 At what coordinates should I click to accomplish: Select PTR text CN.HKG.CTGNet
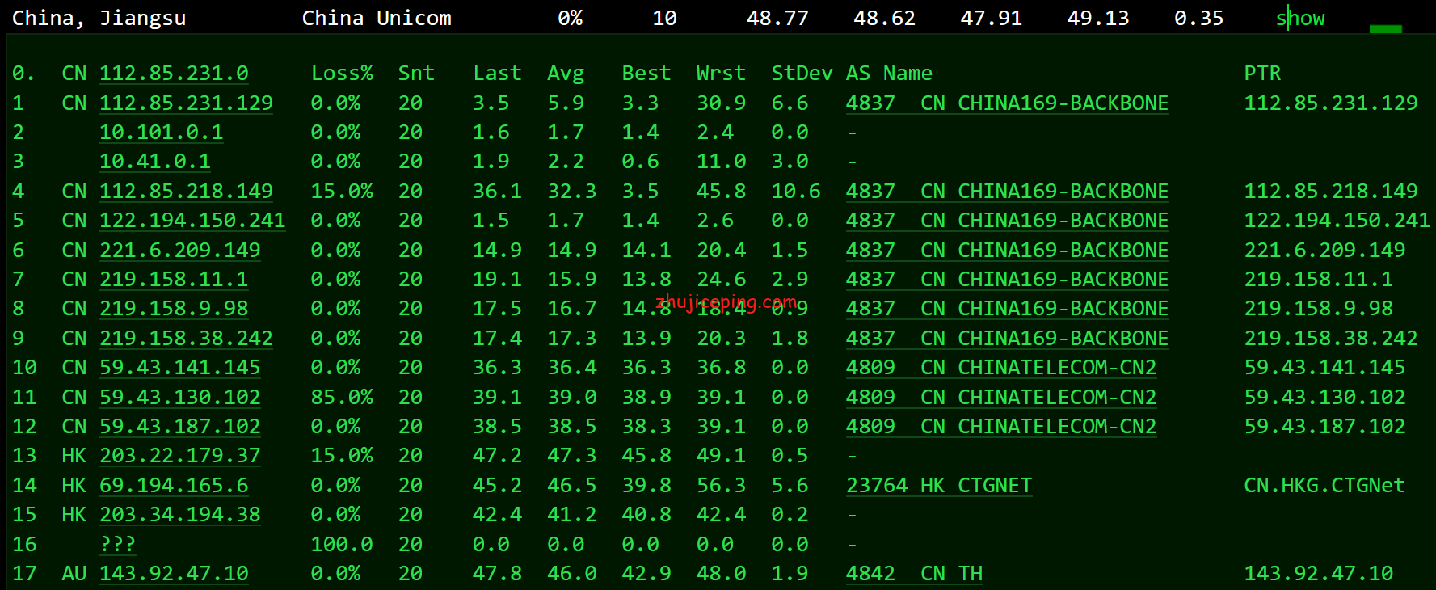tap(1324, 486)
